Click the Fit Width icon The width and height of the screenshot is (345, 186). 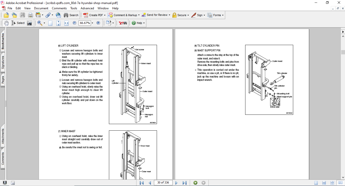pyautogui.click(x=66, y=23)
